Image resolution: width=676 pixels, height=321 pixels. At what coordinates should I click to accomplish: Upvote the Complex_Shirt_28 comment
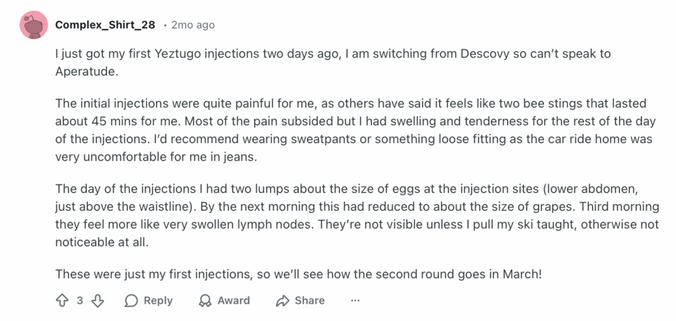click(x=63, y=301)
